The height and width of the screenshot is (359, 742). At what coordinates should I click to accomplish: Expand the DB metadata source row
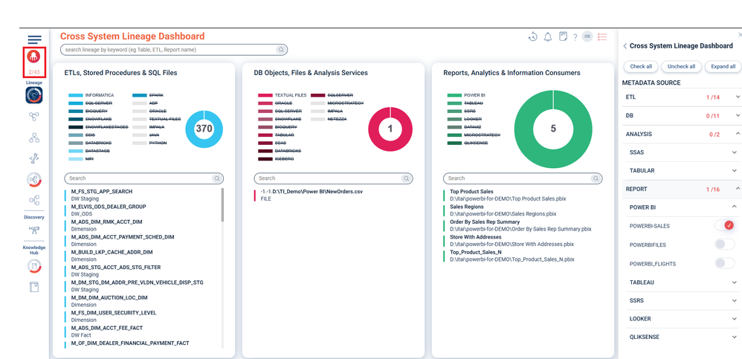coord(681,115)
